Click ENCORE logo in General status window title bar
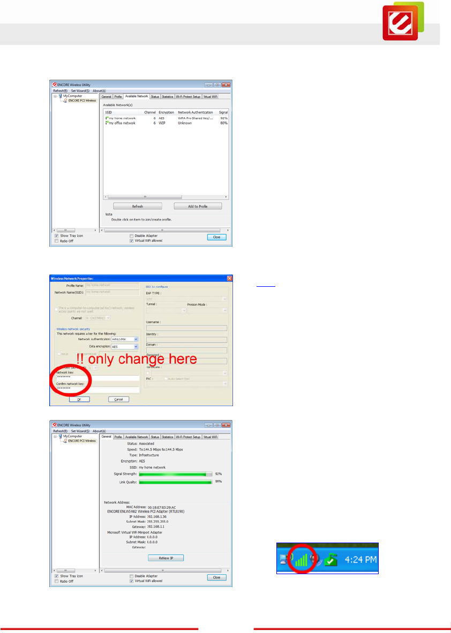 [x=54, y=425]
